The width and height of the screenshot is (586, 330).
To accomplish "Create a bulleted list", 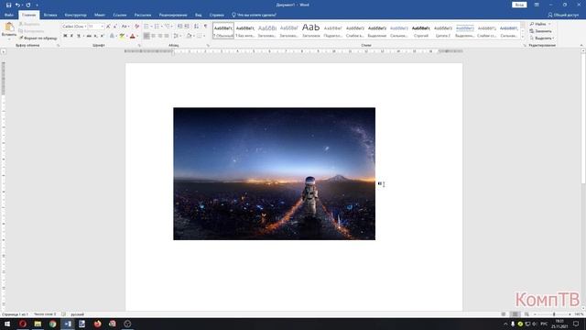I will pos(146,27).
